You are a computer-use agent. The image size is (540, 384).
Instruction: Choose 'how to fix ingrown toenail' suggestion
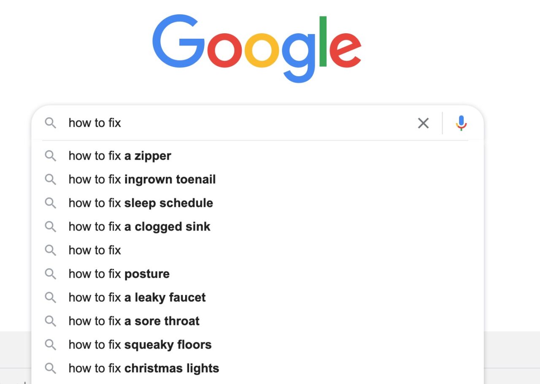pyautogui.click(x=257, y=180)
